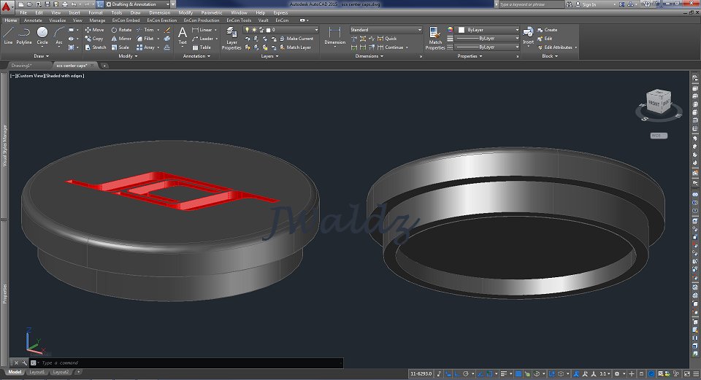Open the annotation scale 1:1 dropdown
This screenshot has height=380, width=701.
[x=605, y=373]
